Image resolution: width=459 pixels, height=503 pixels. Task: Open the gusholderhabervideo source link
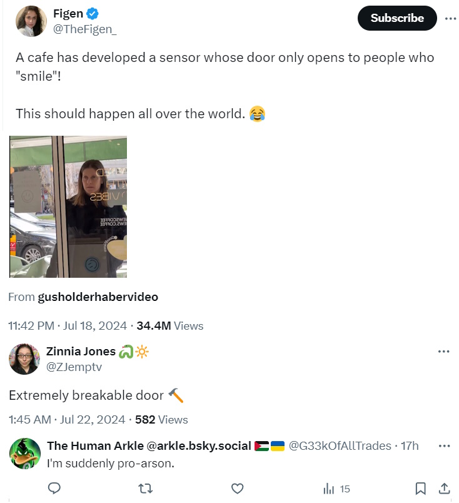[x=98, y=297]
